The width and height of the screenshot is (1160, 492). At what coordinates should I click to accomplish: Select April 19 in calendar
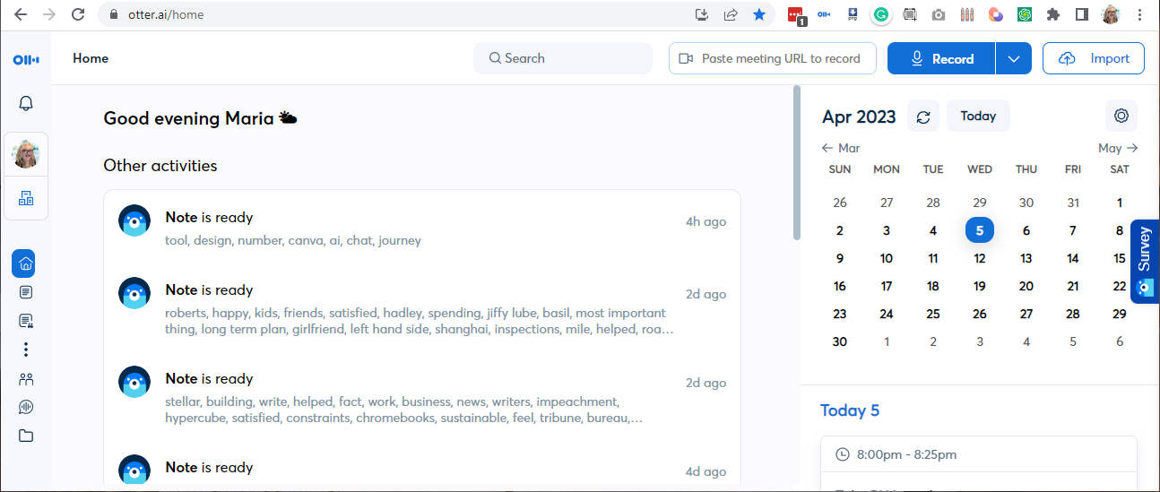[980, 286]
